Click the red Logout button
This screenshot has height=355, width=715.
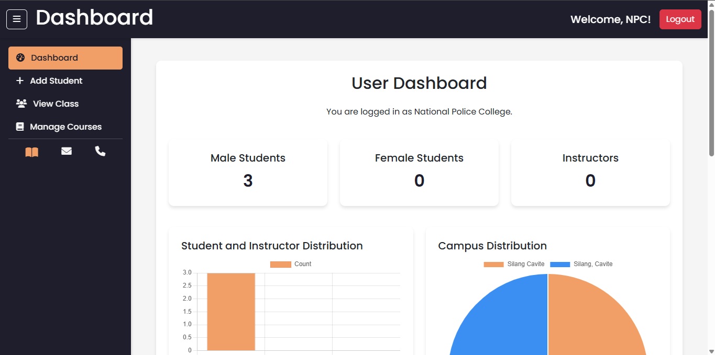pyautogui.click(x=680, y=19)
